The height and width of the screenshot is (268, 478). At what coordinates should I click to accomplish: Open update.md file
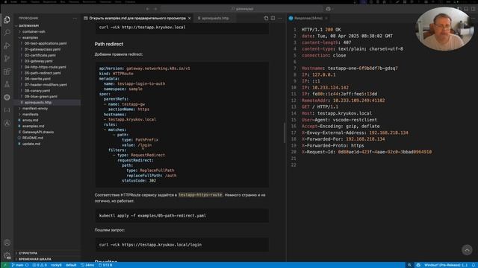pos(31,144)
